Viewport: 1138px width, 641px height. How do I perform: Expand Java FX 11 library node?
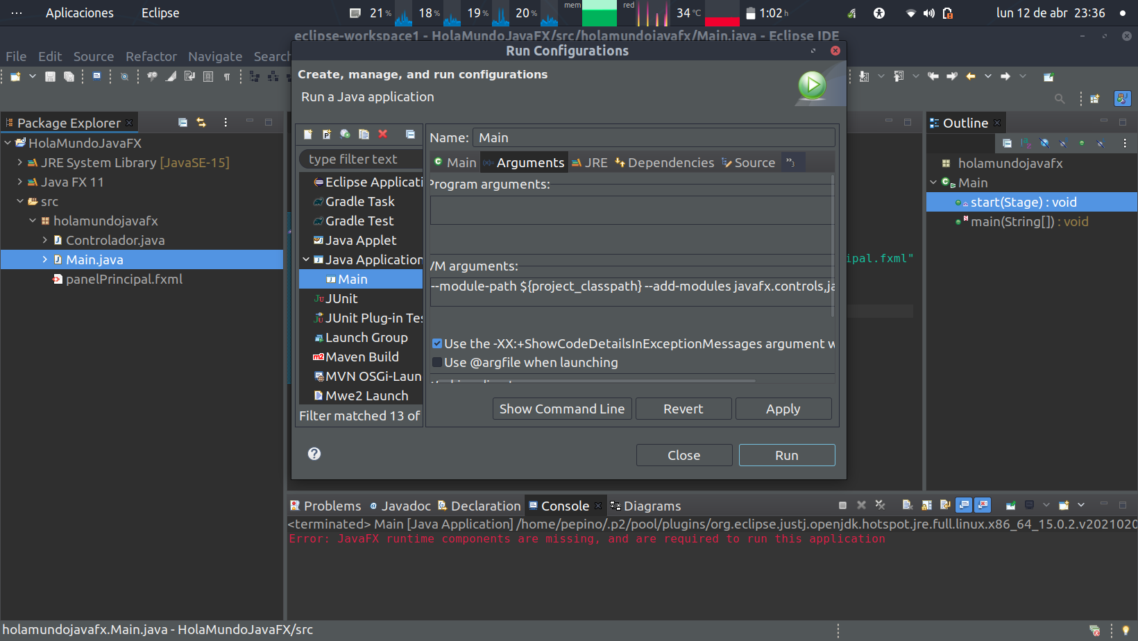point(20,182)
